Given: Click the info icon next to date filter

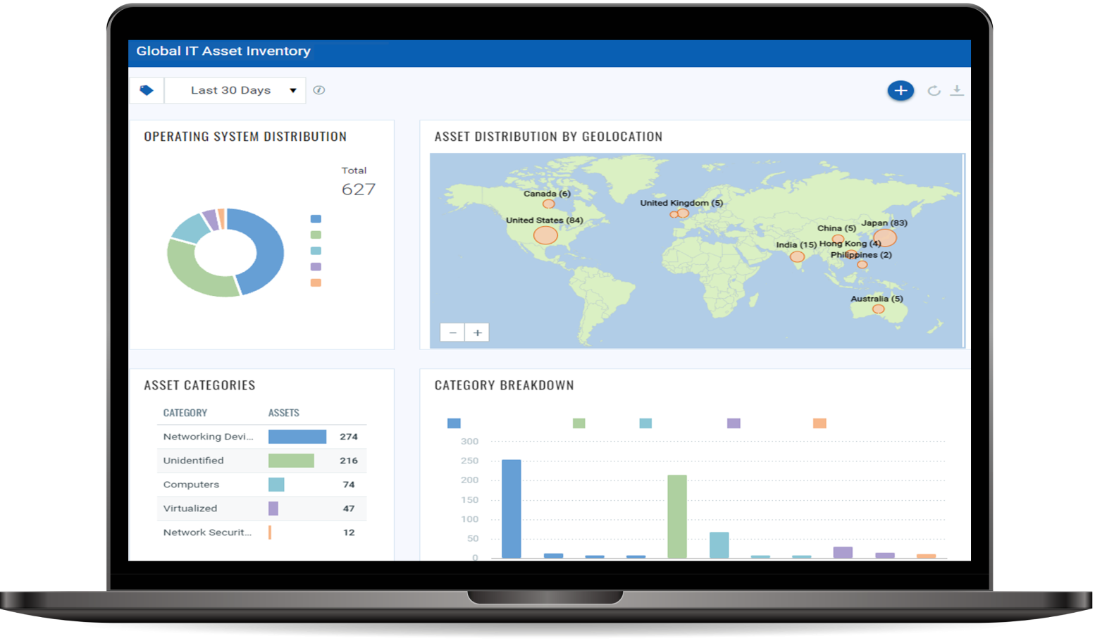Looking at the screenshot, I should click(x=318, y=89).
